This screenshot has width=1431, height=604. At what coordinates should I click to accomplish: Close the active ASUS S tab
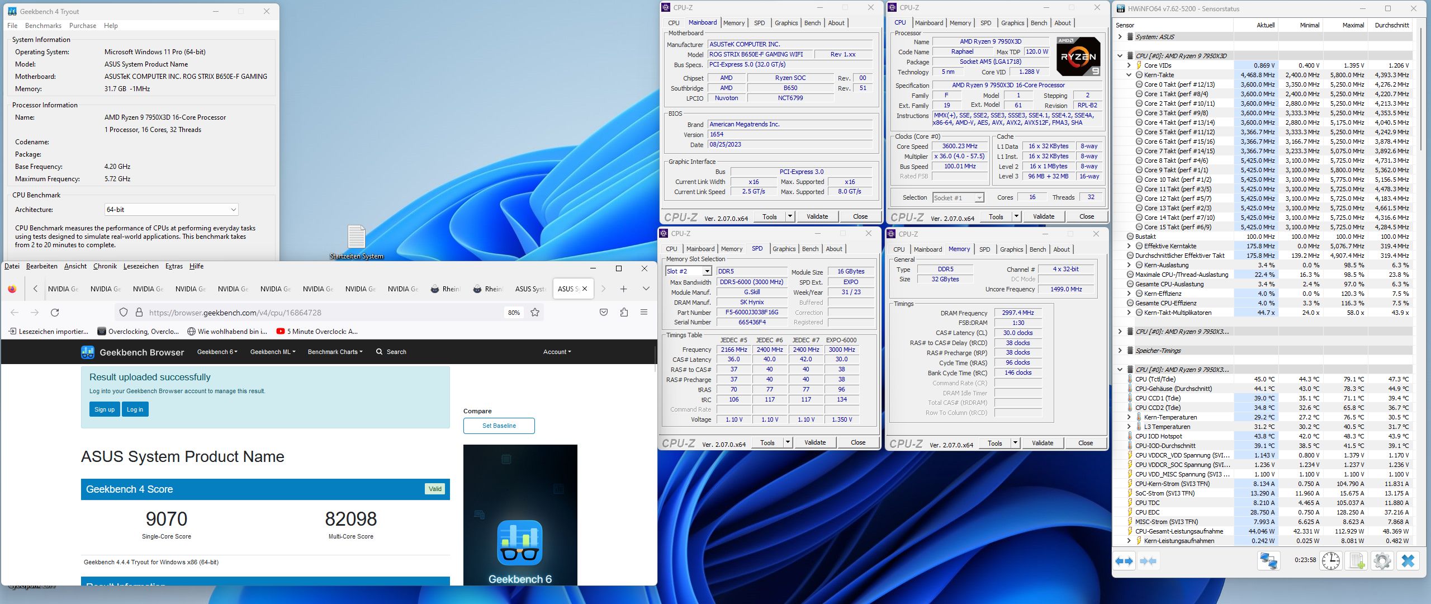coord(585,289)
